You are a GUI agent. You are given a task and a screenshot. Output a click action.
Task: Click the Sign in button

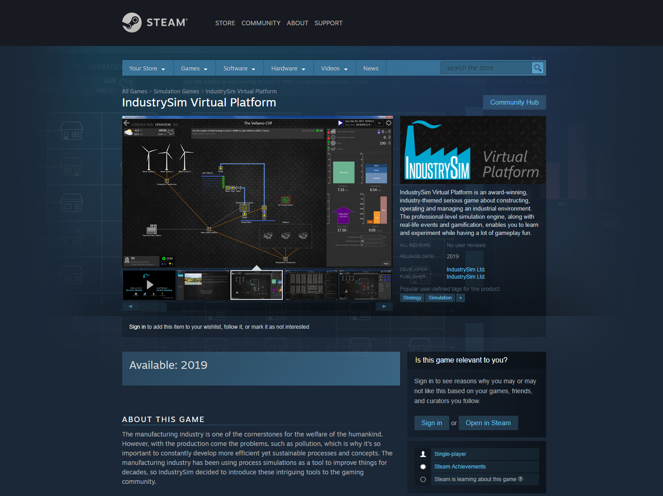(432, 423)
